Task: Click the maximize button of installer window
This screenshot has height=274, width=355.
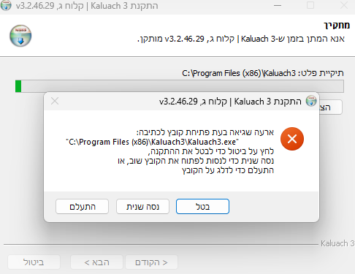Action: 310,5
